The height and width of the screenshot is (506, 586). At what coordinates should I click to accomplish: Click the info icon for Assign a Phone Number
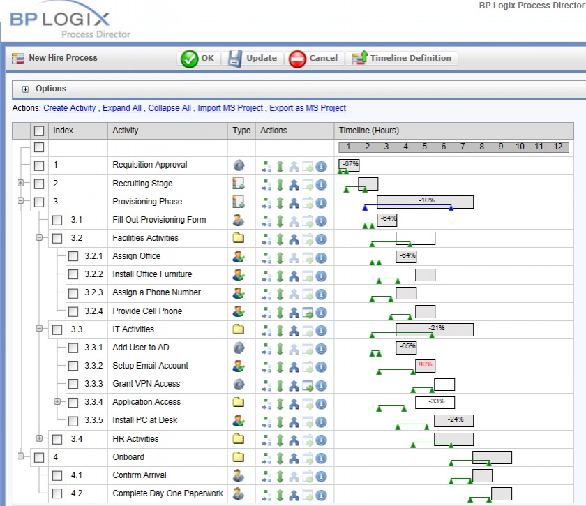coord(321,295)
